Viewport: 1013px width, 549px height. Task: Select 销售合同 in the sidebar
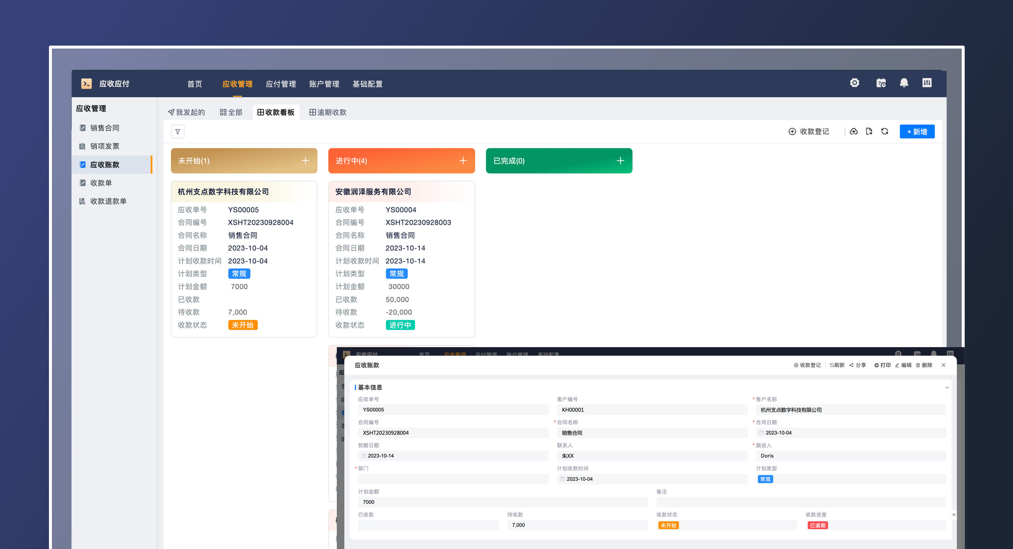(x=105, y=128)
